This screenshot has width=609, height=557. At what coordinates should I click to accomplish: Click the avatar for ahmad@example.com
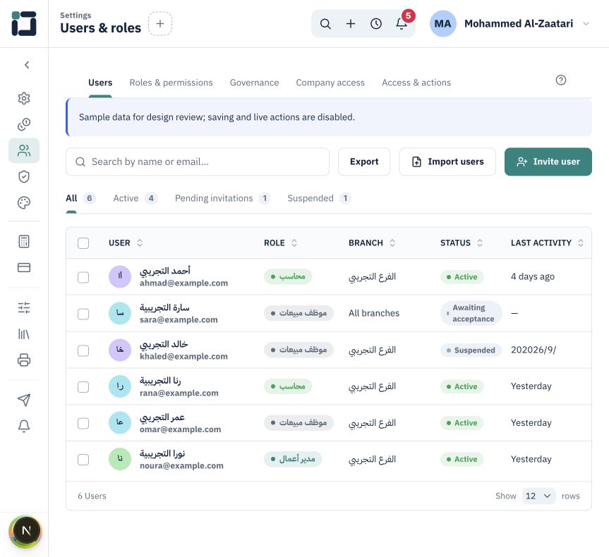pos(120,277)
